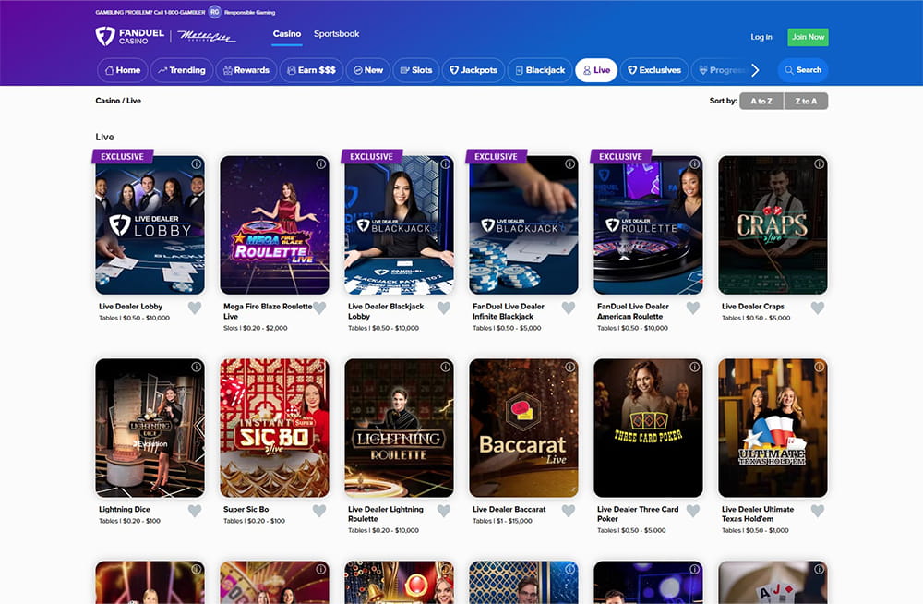The image size is (923, 604).
Task: Click the Log in link
Action: [761, 37]
